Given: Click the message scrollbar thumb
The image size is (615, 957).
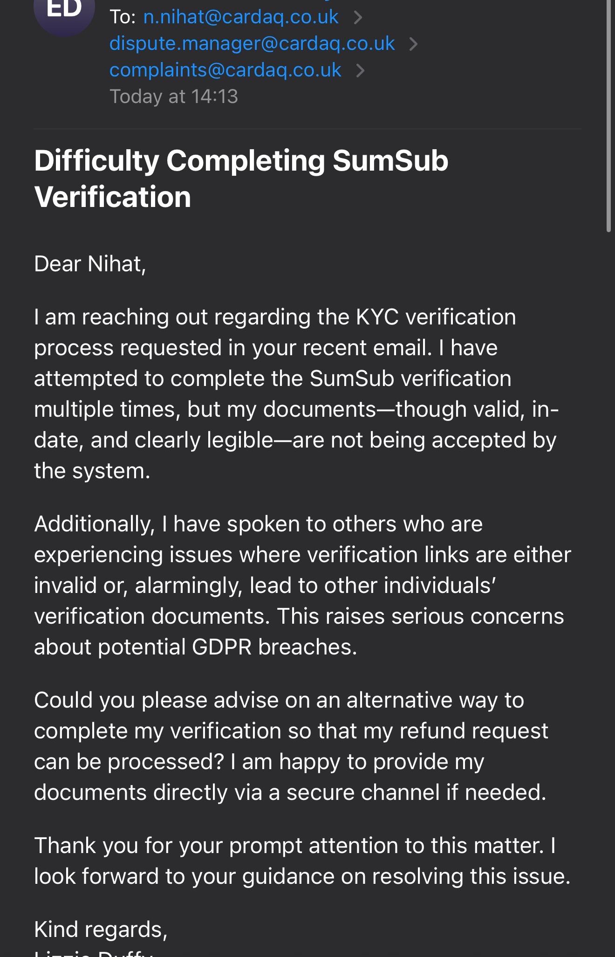Looking at the screenshot, I should (x=608, y=117).
